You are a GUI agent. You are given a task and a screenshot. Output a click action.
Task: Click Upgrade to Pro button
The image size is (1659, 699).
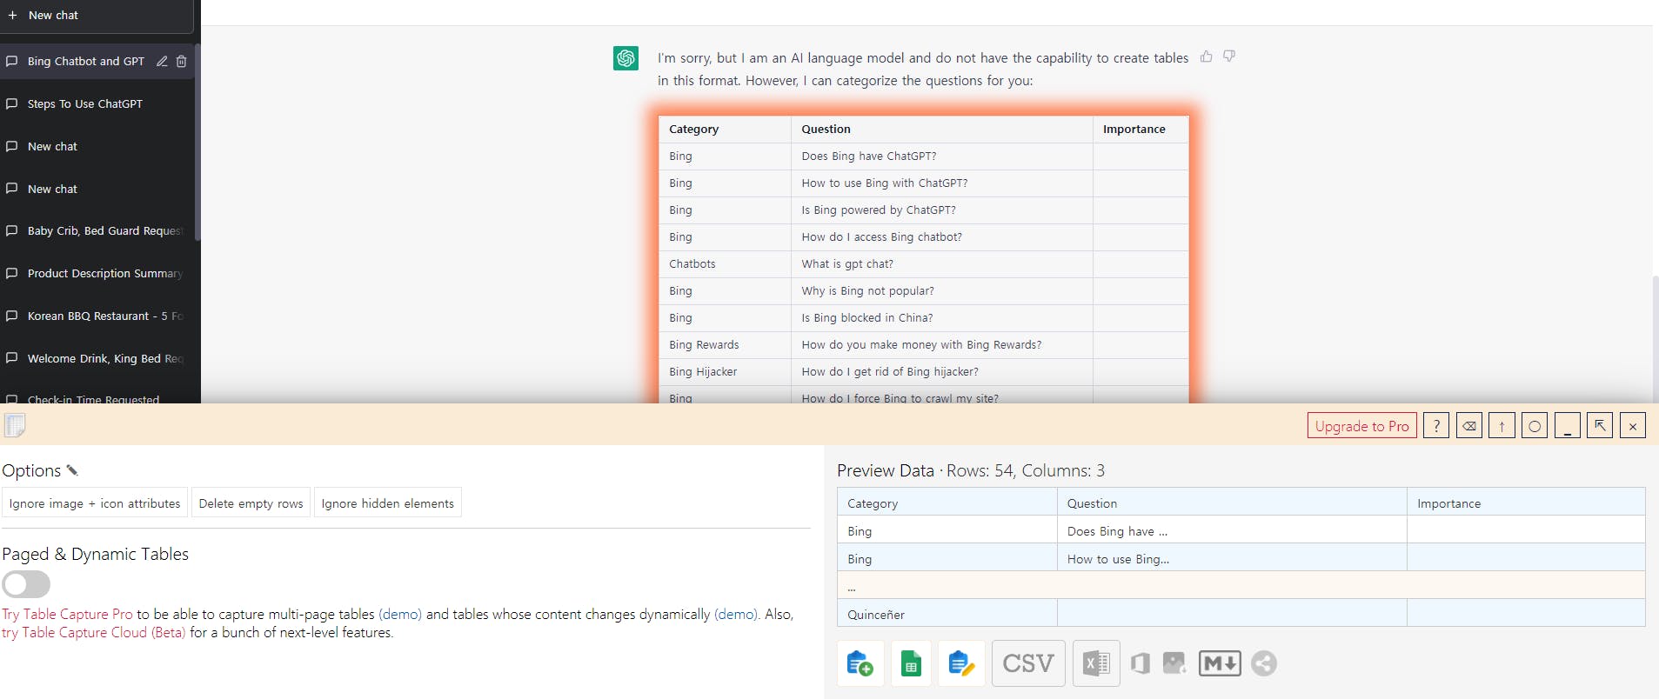pyautogui.click(x=1361, y=426)
